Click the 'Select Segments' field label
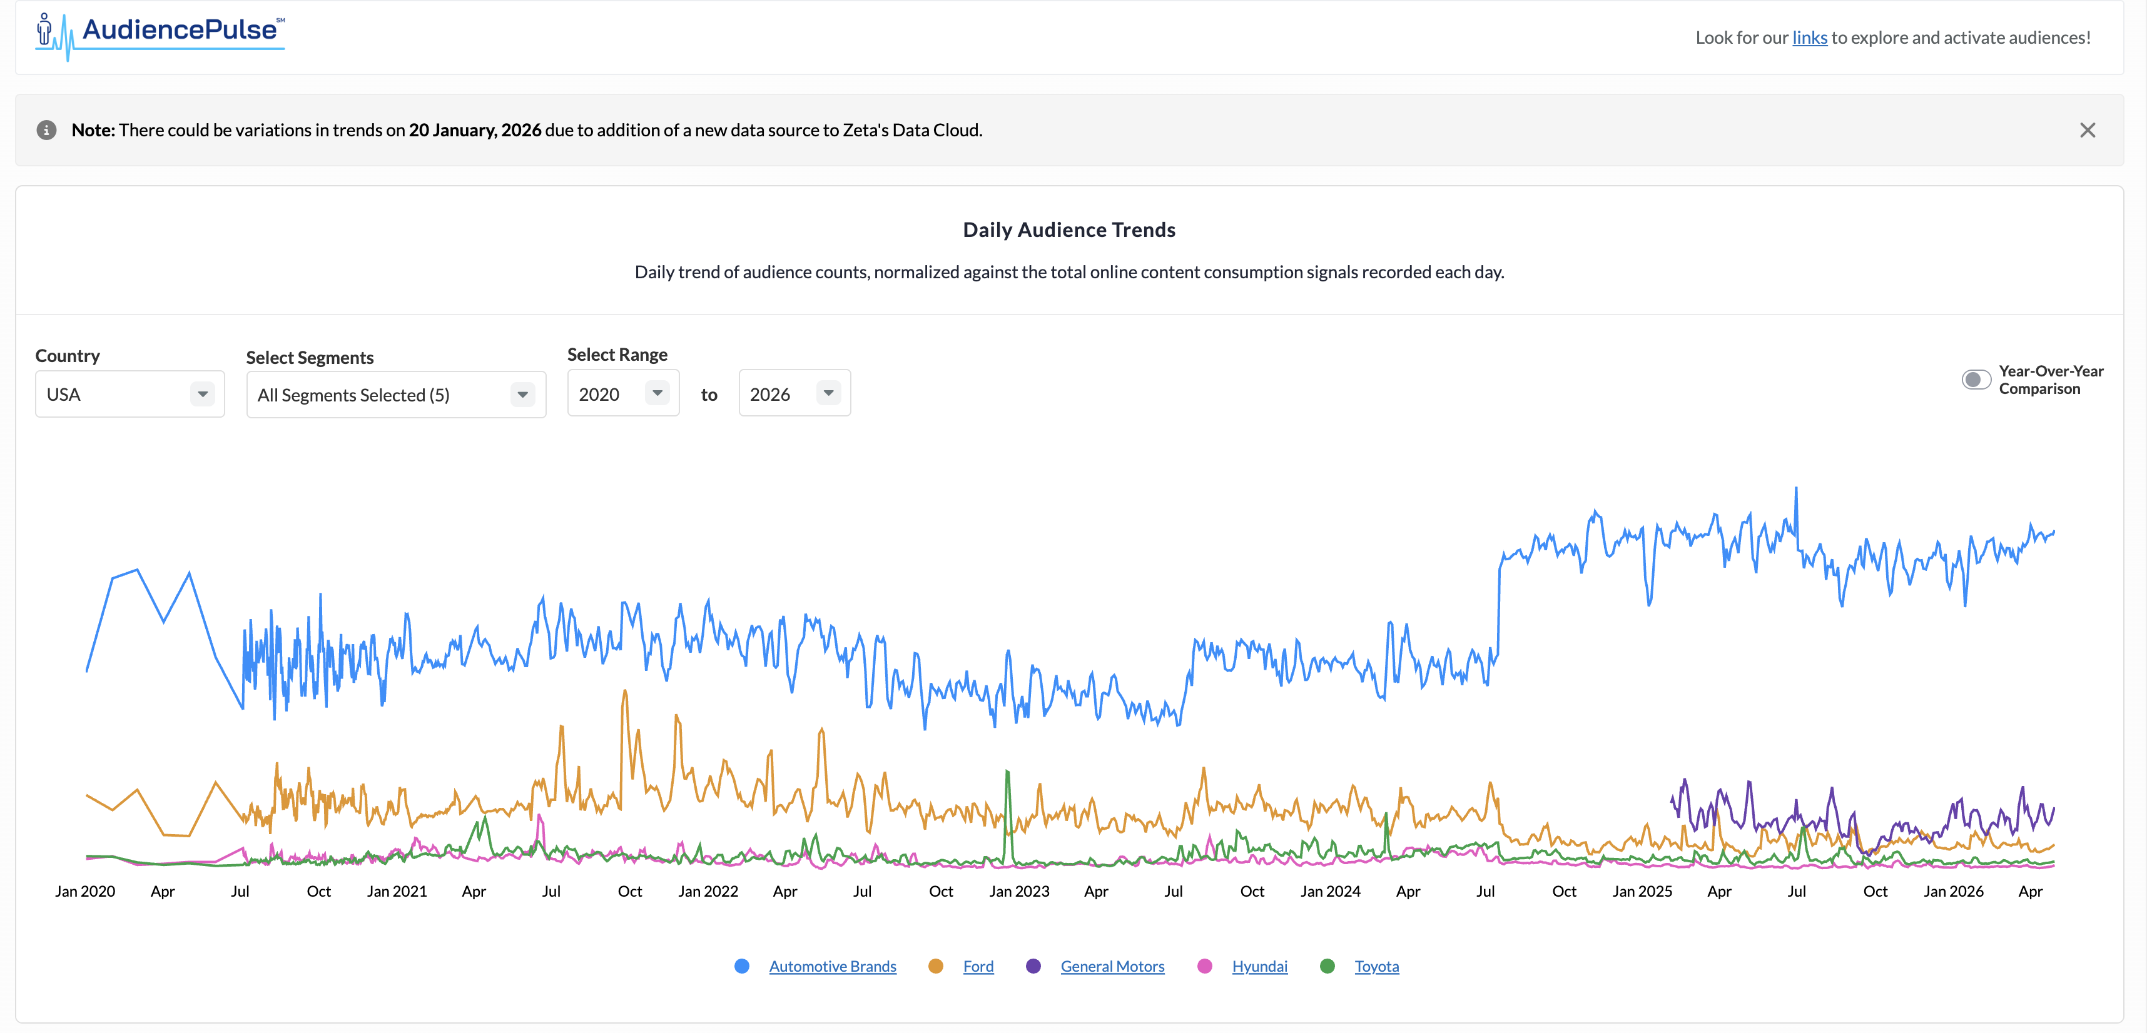Image resolution: width=2147 pixels, height=1033 pixels. [x=310, y=358]
